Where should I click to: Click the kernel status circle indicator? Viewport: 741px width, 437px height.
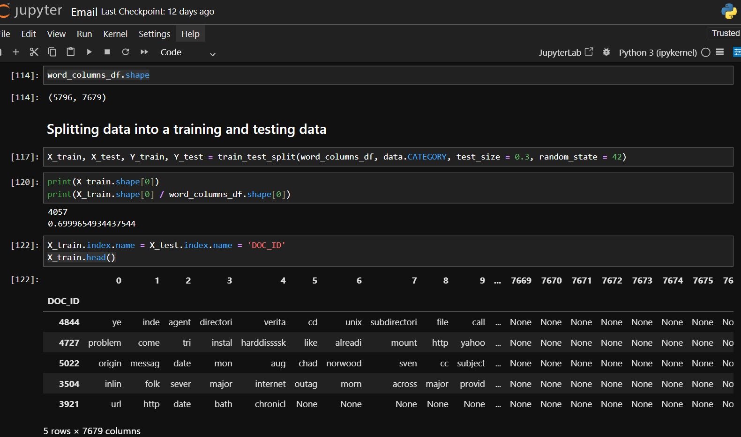pyautogui.click(x=705, y=52)
